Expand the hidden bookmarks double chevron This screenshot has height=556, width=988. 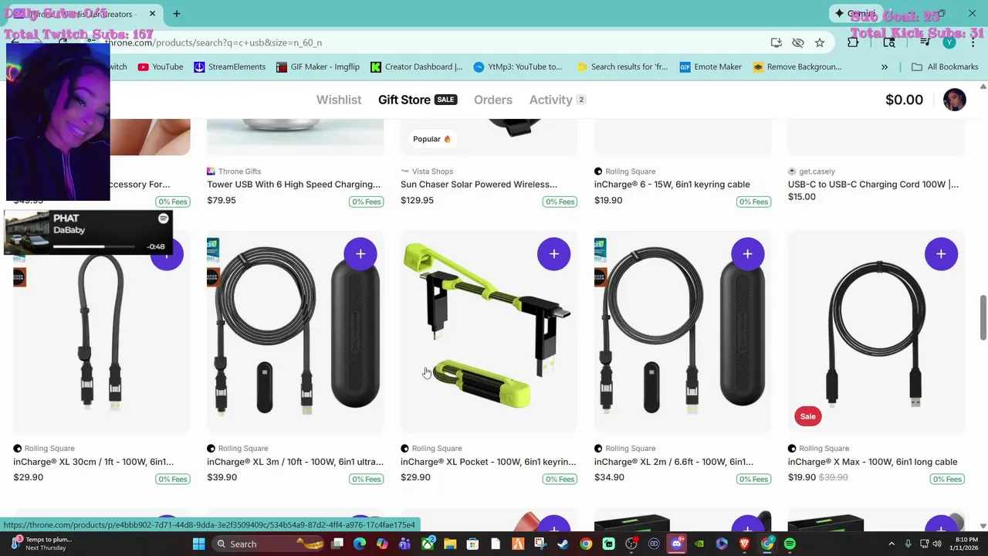tap(885, 67)
